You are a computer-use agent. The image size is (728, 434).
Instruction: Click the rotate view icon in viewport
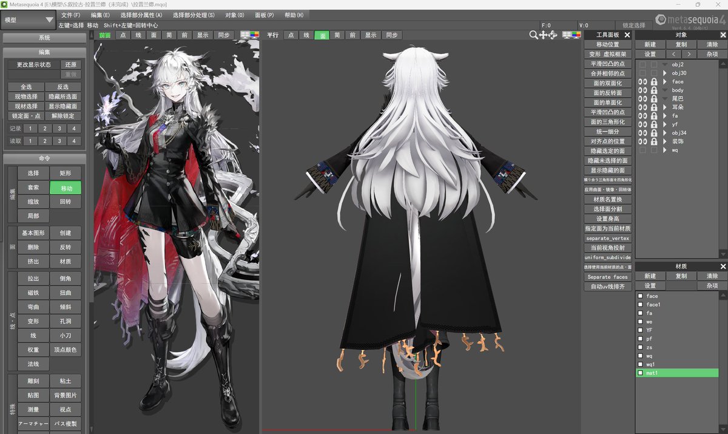tap(553, 35)
